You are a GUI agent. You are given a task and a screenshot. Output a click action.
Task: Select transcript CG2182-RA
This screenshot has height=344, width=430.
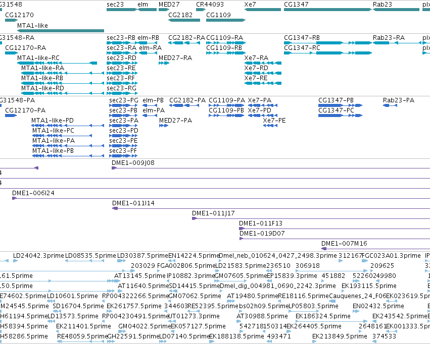pyautogui.click(x=184, y=43)
